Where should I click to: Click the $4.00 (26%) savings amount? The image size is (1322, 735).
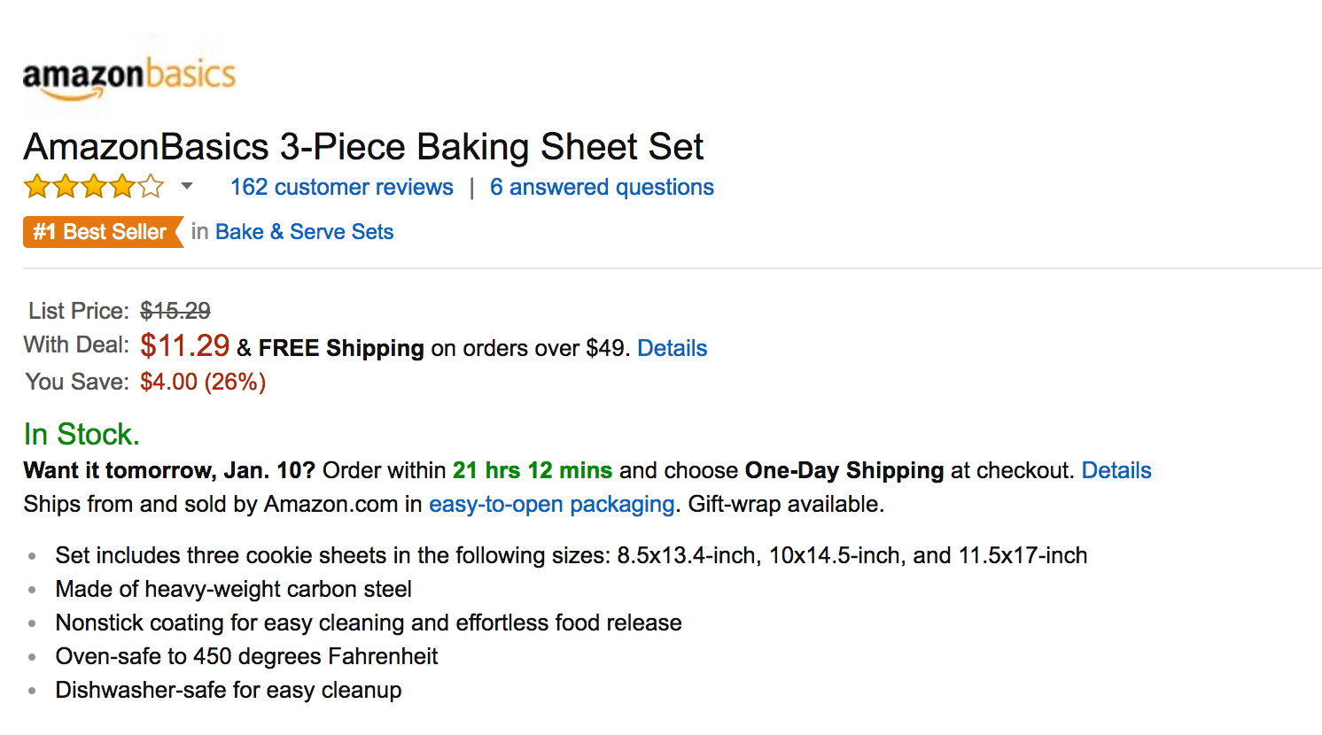pyautogui.click(x=203, y=382)
